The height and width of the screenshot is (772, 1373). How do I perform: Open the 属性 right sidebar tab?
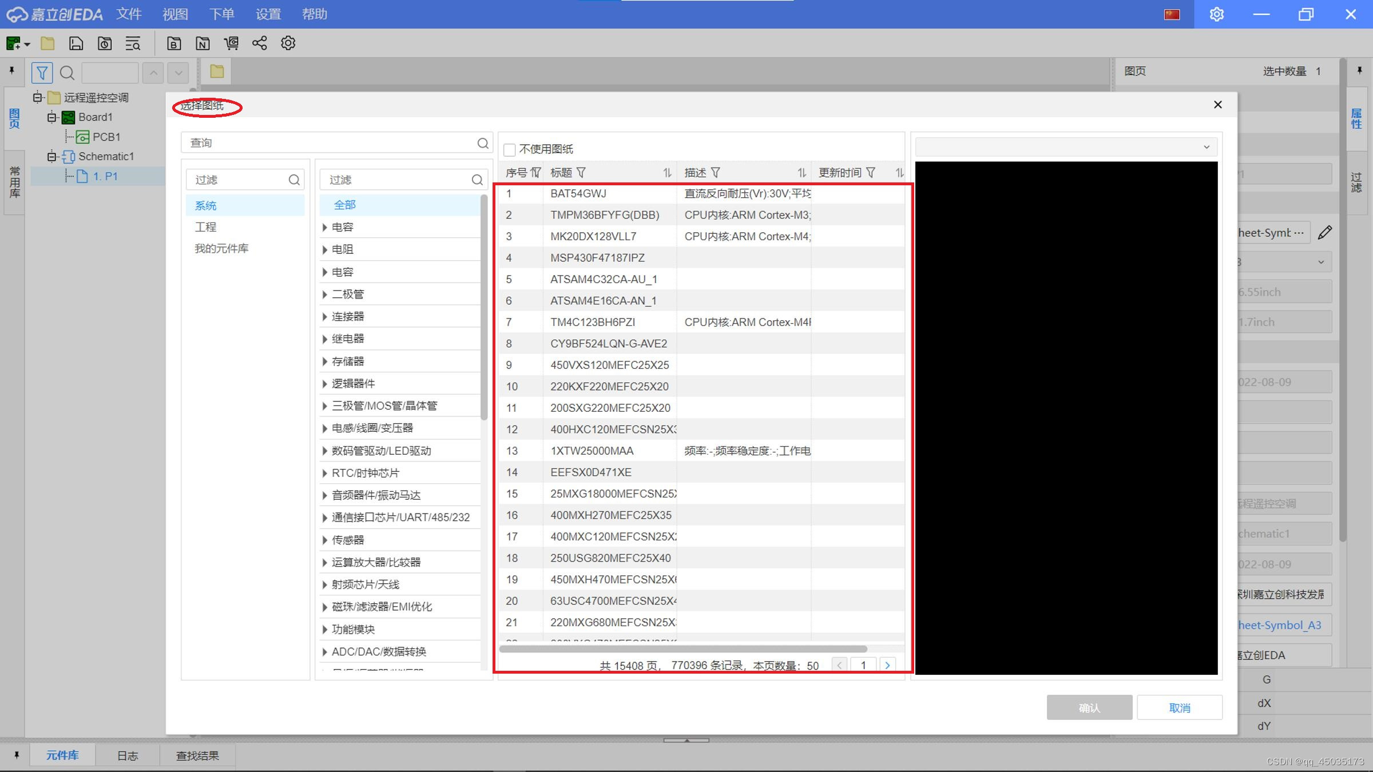(1357, 118)
